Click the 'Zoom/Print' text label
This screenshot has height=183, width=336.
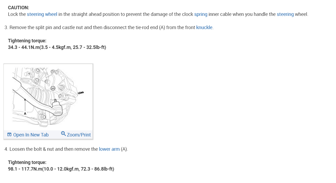(x=79, y=135)
